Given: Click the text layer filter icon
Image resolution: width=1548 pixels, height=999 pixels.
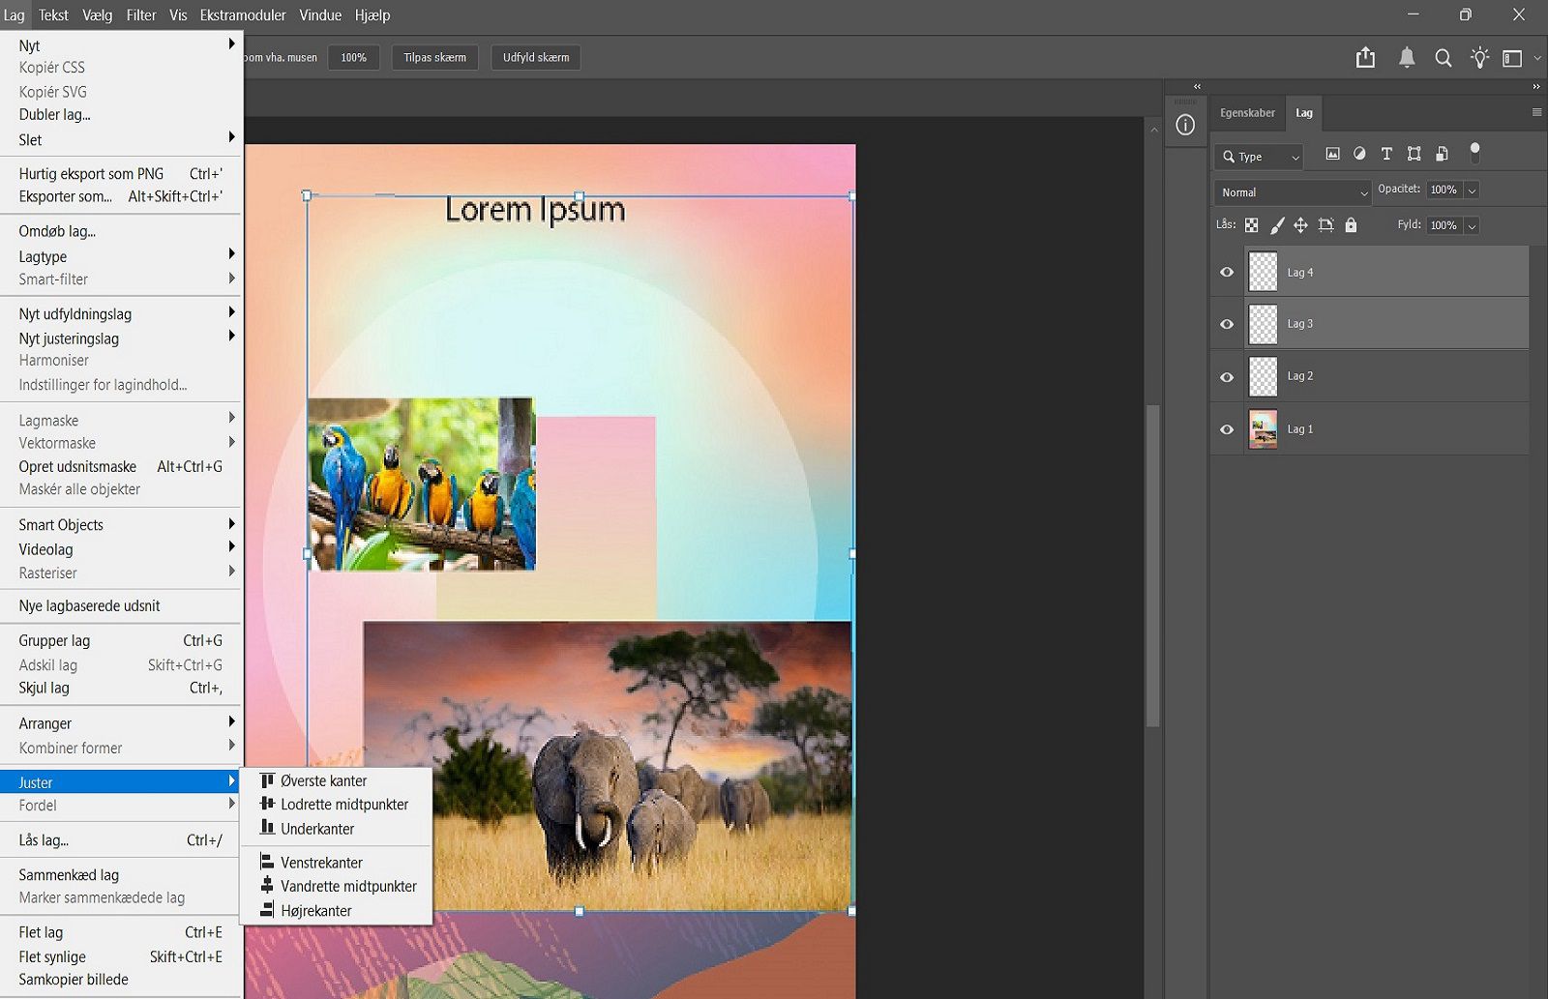Looking at the screenshot, I should (x=1386, y=154).
